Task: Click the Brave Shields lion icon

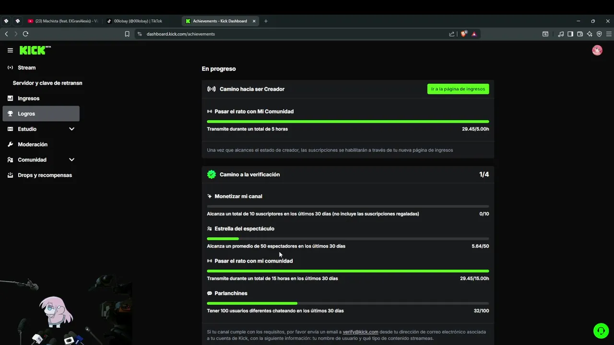Action: pos(463,34)
